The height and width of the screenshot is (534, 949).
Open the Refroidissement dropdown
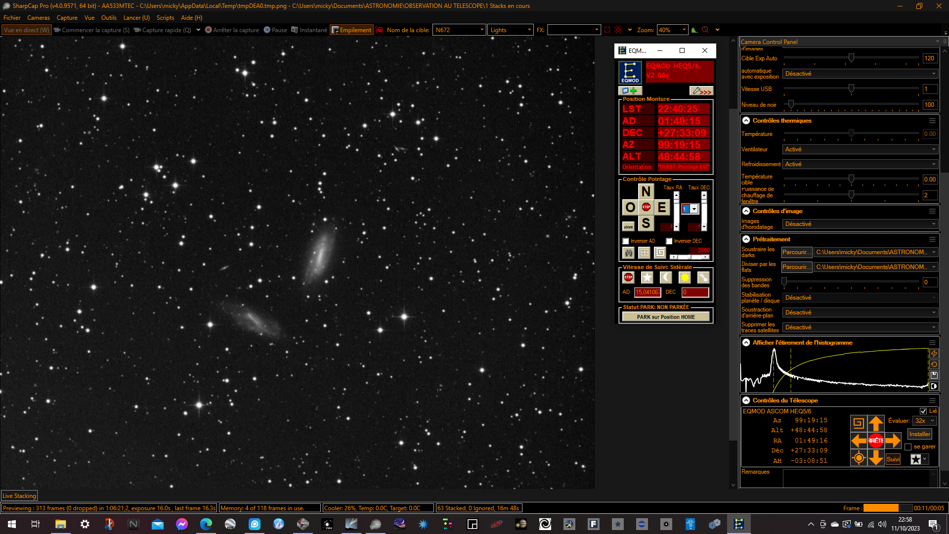860,164
